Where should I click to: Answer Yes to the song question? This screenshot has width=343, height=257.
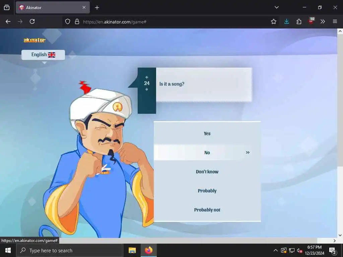(x=207, y=134)
